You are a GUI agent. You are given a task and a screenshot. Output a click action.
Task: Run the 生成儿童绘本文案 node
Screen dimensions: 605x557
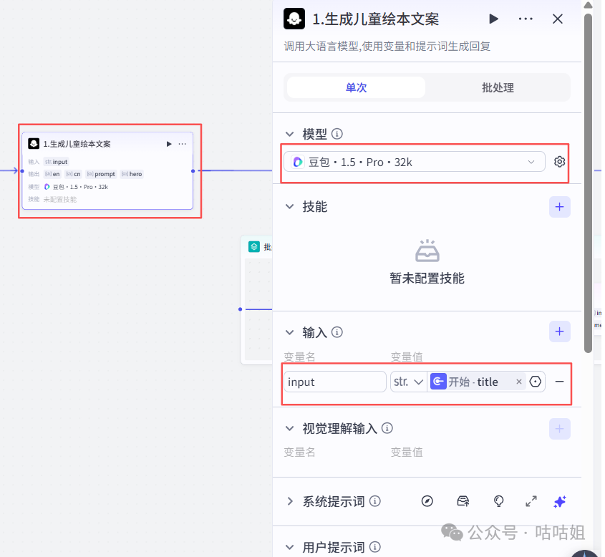pos(493,19)
